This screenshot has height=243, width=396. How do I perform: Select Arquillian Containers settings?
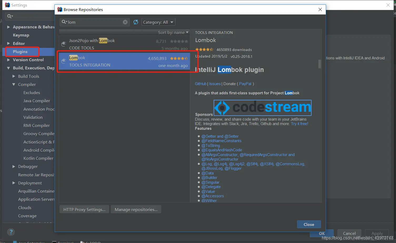pos(36,191)
